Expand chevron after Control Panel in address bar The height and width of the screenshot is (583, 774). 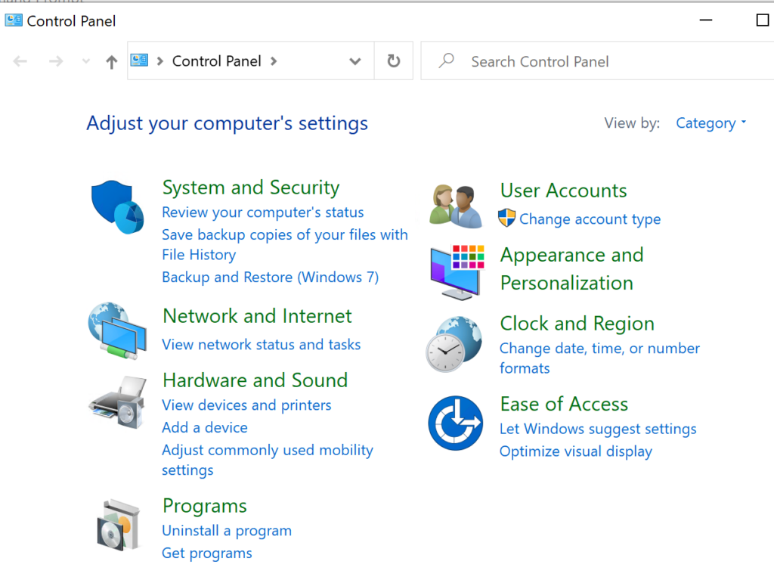274,61
